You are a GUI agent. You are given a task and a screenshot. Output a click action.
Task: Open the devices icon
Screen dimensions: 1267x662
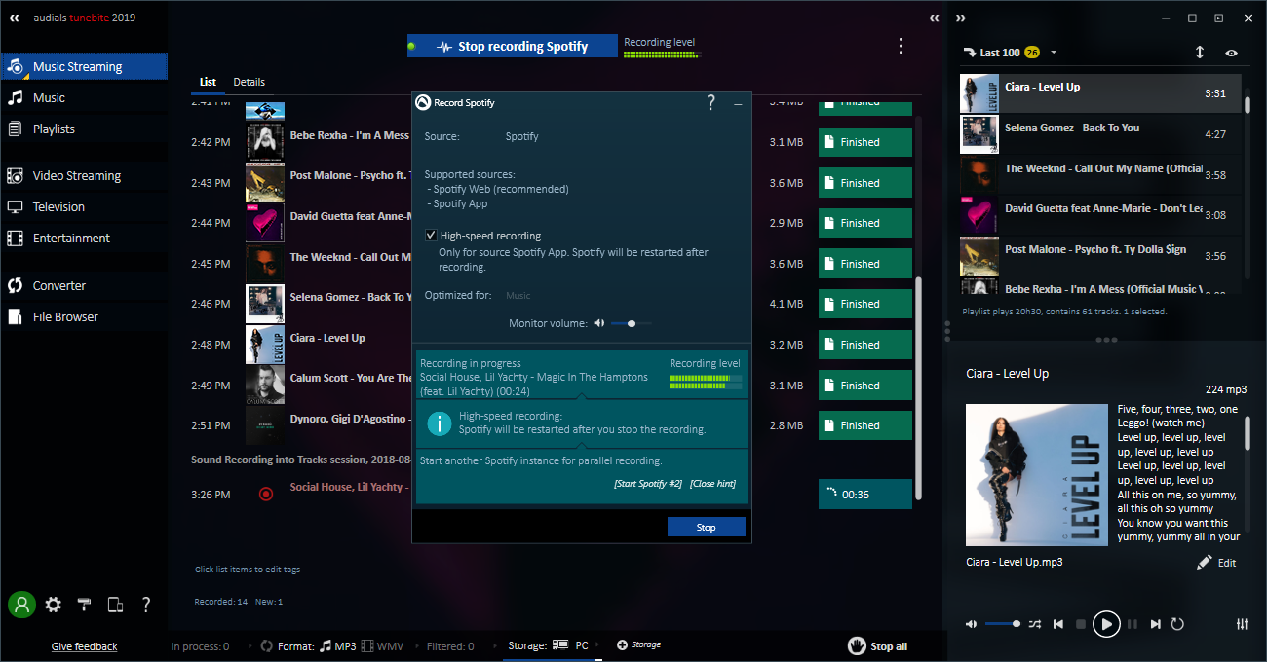click(x=115, y=605)
